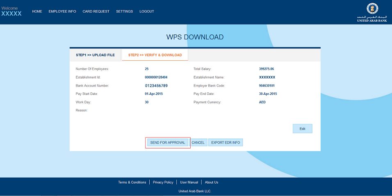Click the WPS DOWNLOAD page heading
The image size is (392, 196).
point(195,37)
